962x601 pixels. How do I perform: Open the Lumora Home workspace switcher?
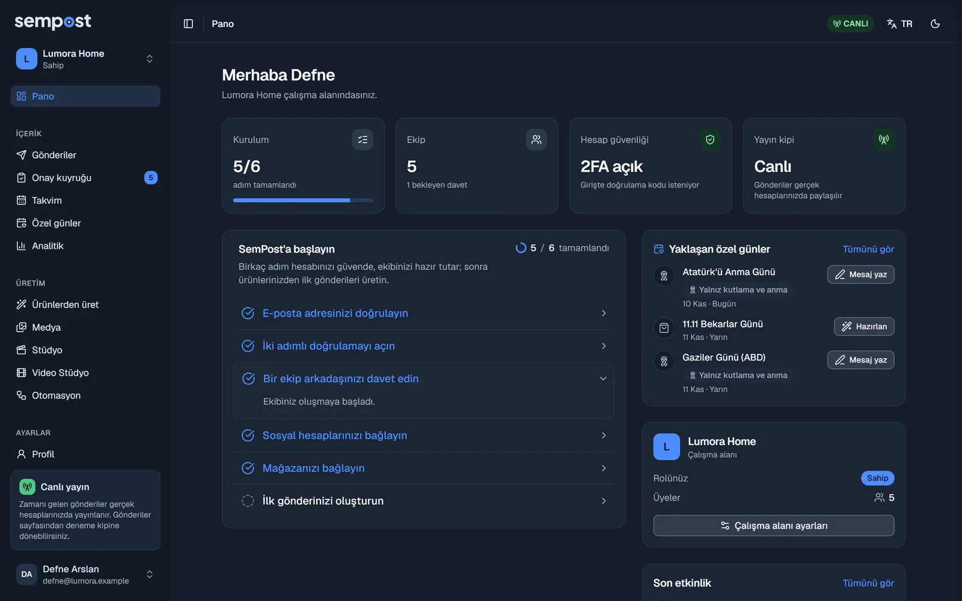[85, 59]
